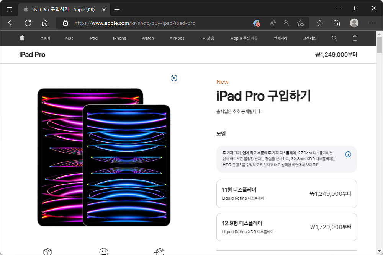The image size is (383, 255).
Task: Click the returns box icon below image
Action: 159,251
